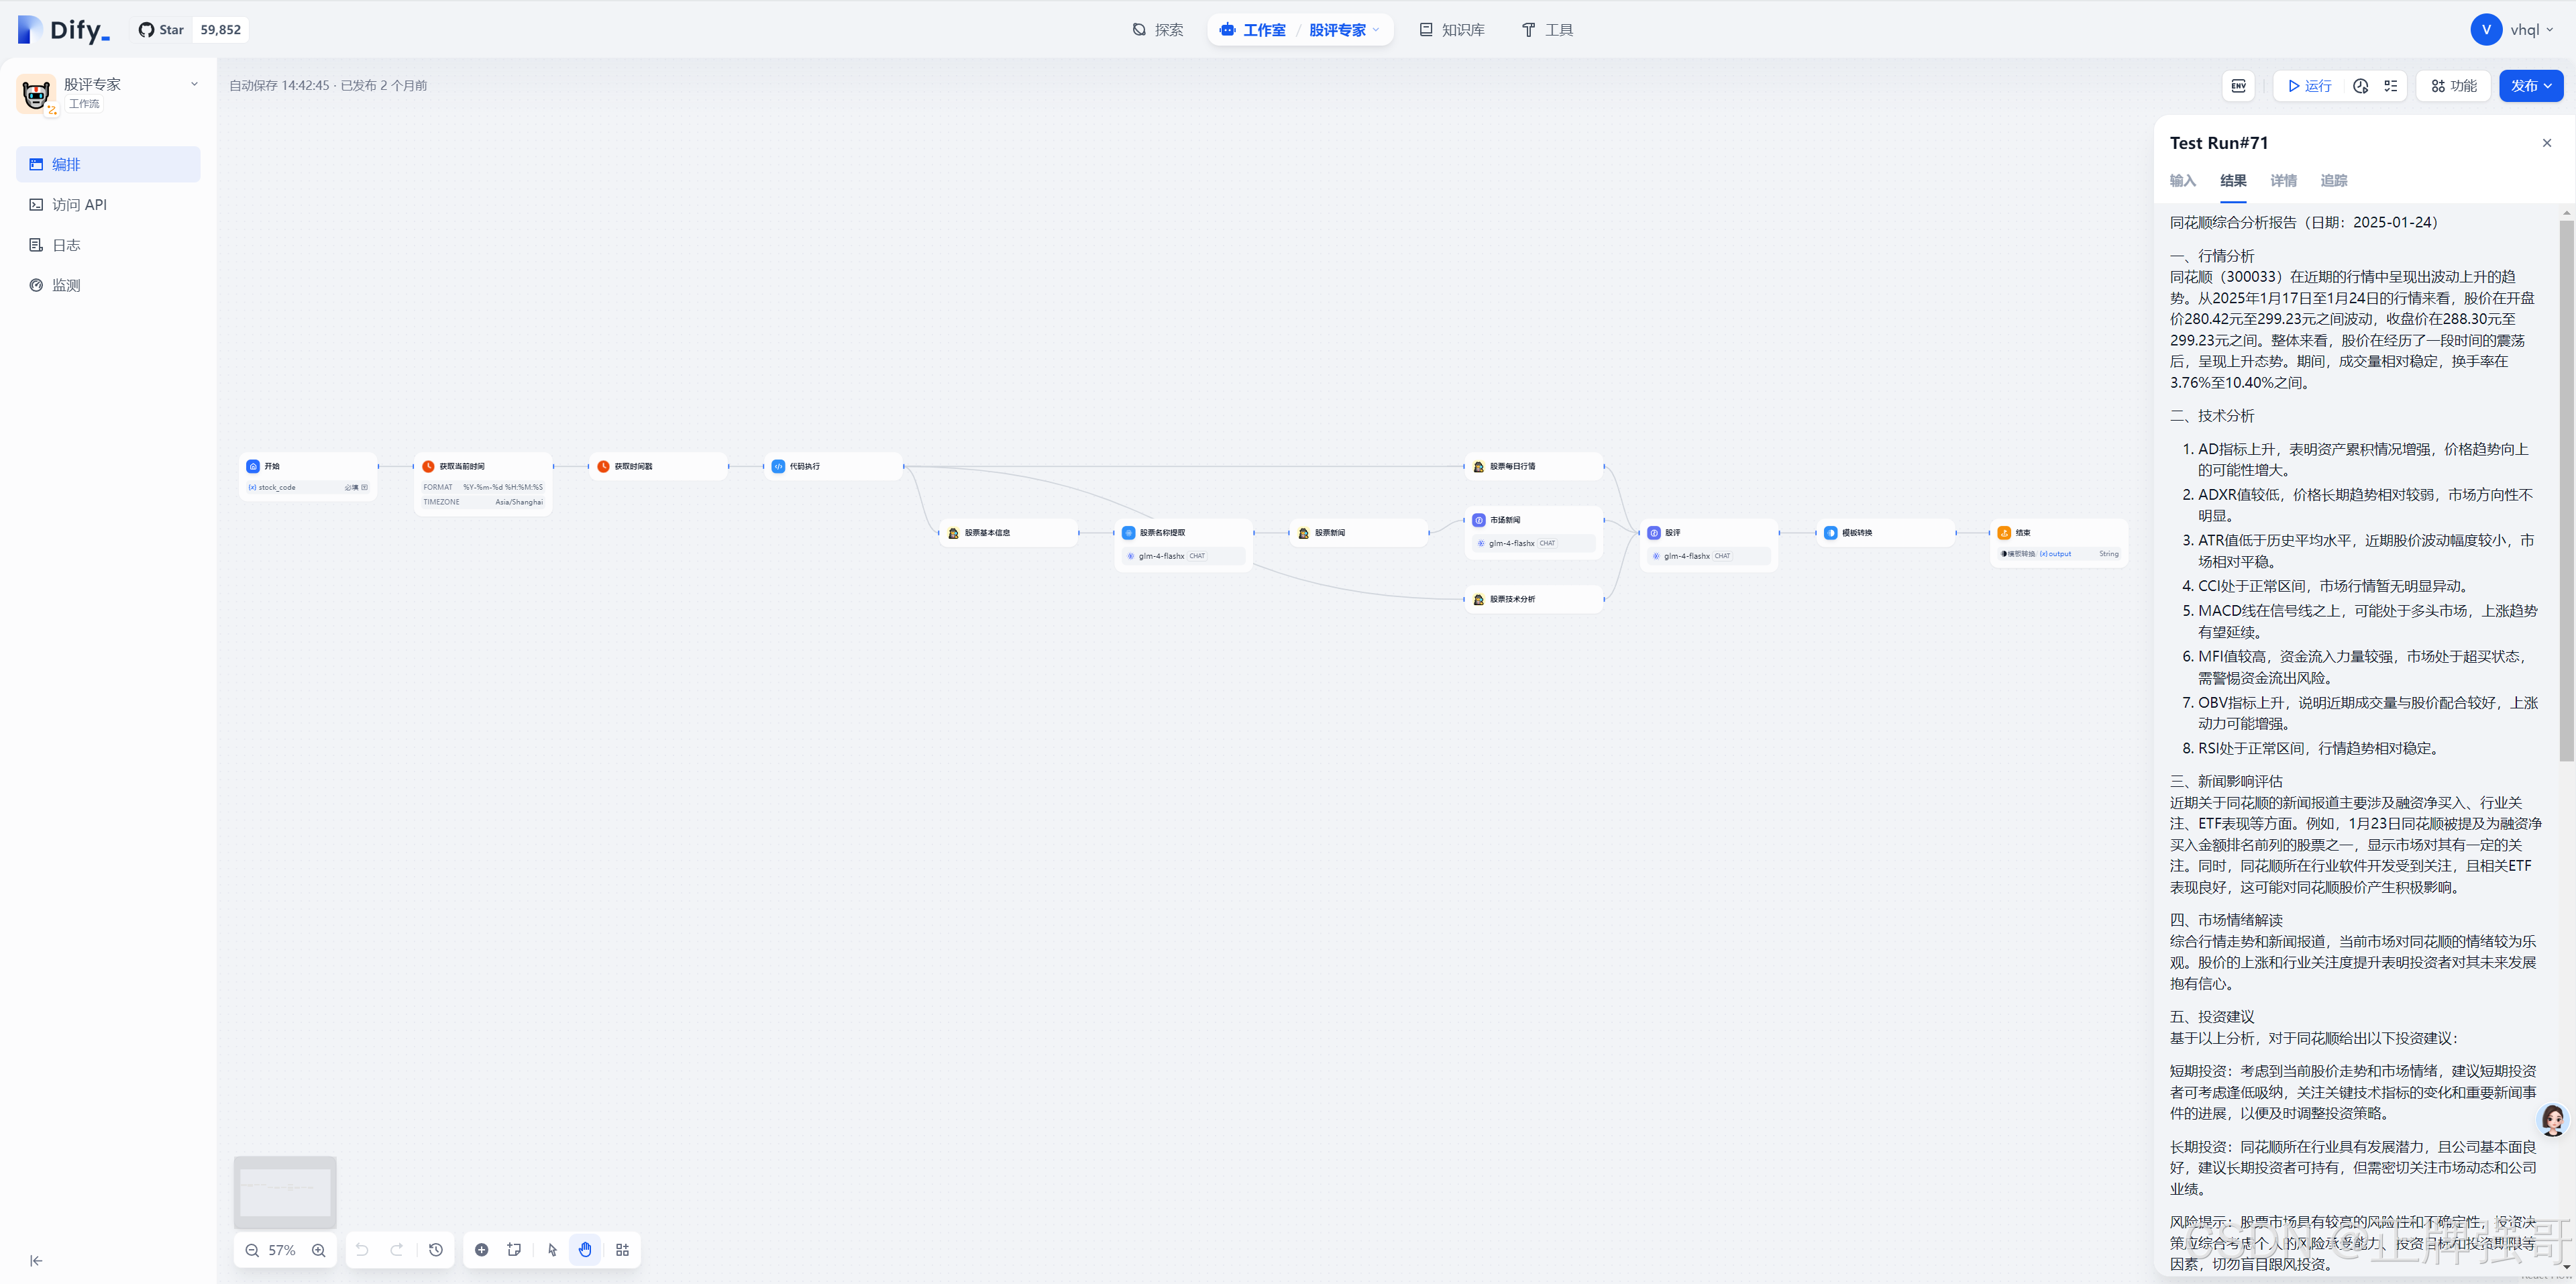Open the run history clock icon

coord(2361,86)
